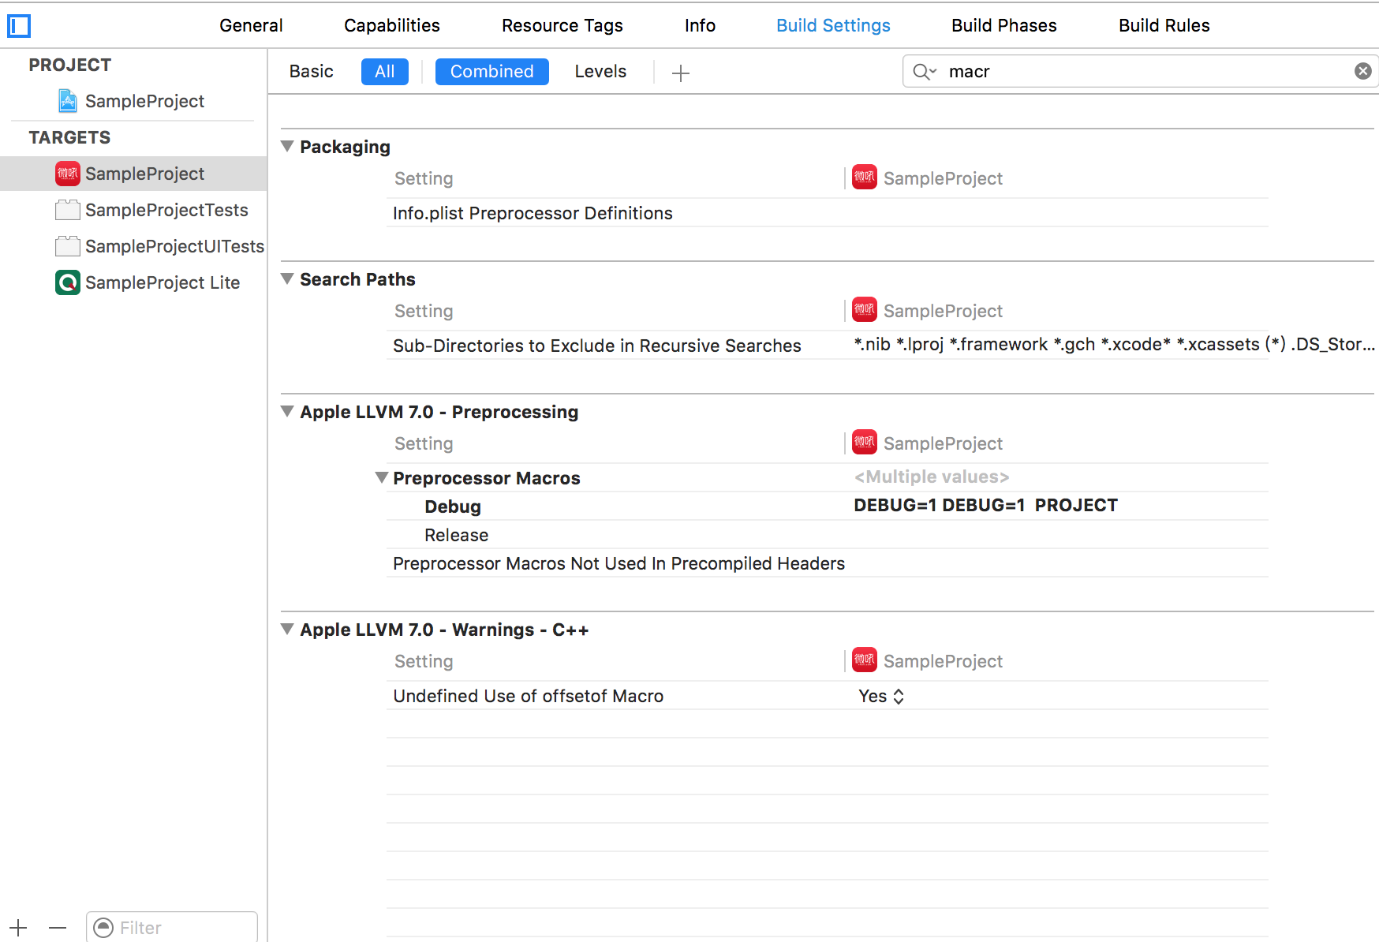
Task: Open the Info tab
Action: click(x=700, y=25)
